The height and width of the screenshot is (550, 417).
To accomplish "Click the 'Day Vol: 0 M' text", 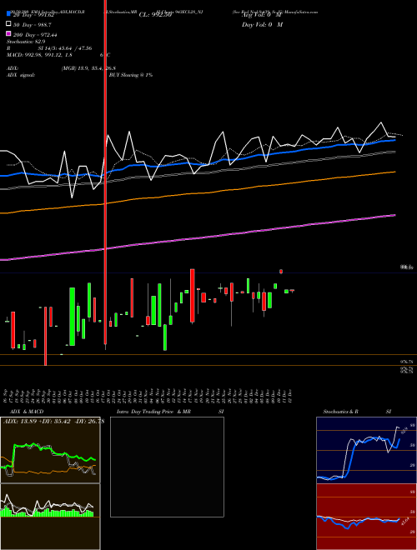I will [x=262, y=25].
